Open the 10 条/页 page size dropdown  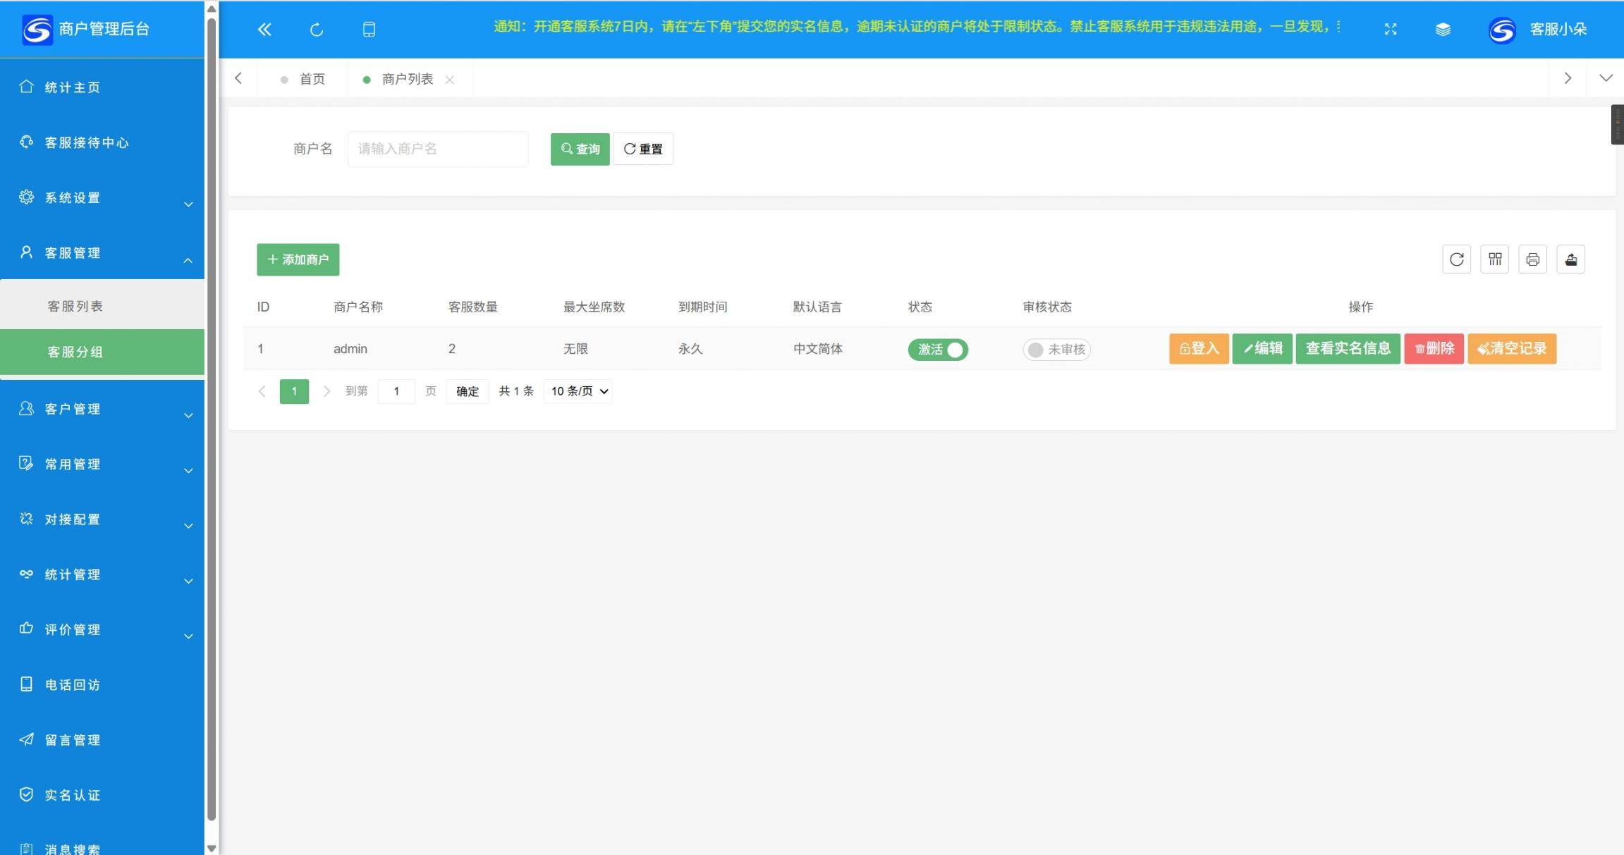click(x=577, y=390)
